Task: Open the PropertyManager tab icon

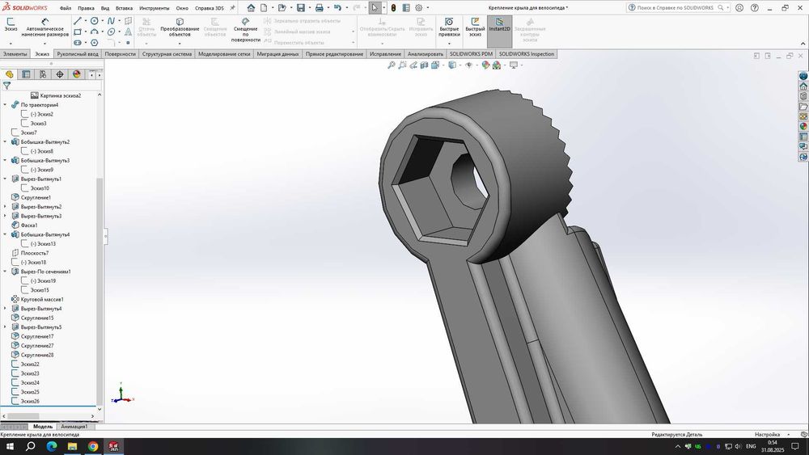Action: (26, 74)
